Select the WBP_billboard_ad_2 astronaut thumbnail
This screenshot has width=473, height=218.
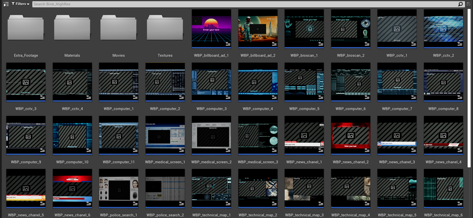point(258,29)
